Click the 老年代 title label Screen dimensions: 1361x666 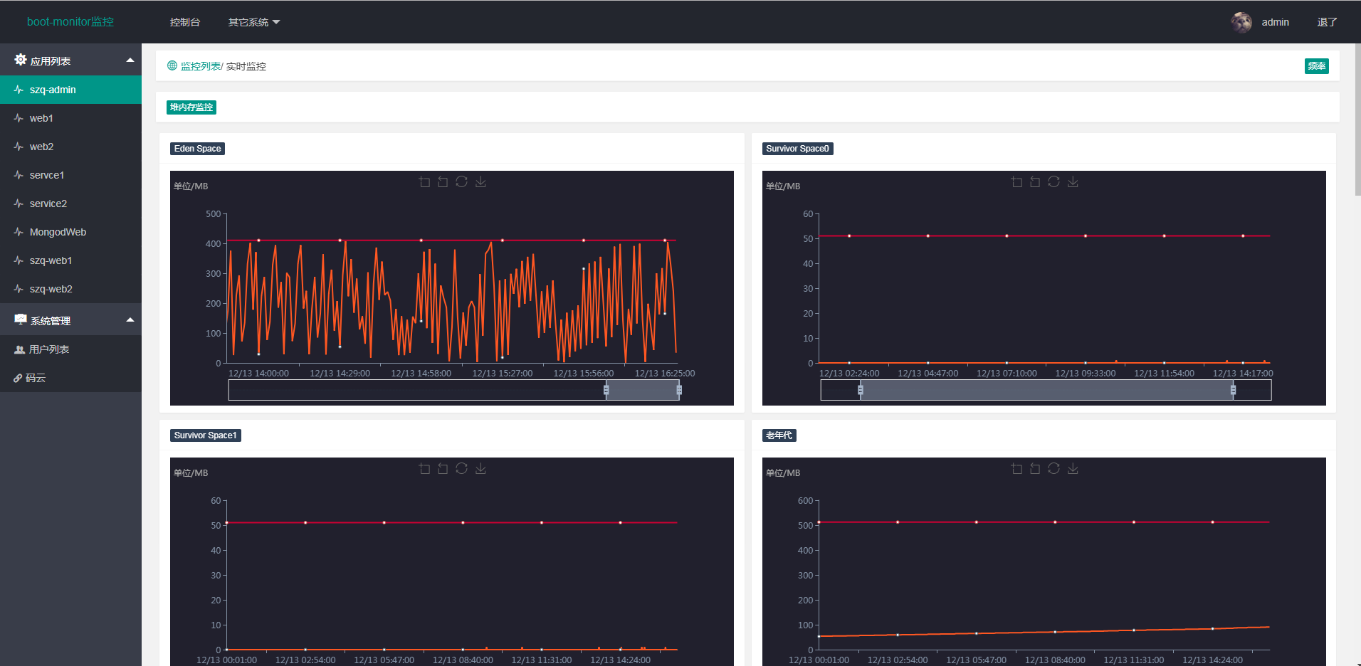(779, 435)
